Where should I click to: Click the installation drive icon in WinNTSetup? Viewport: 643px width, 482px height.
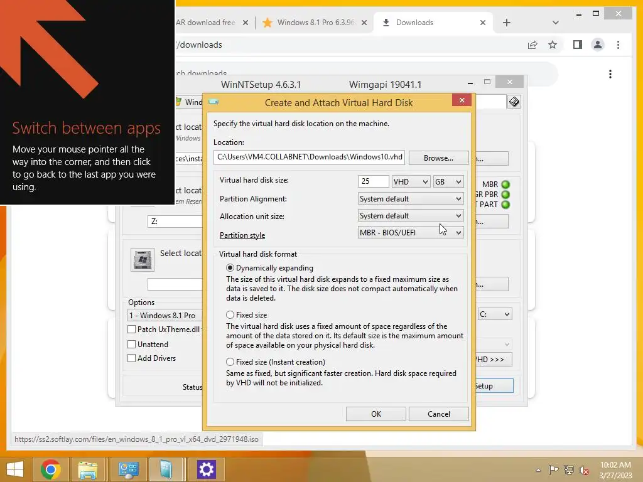tap(143, 260)
